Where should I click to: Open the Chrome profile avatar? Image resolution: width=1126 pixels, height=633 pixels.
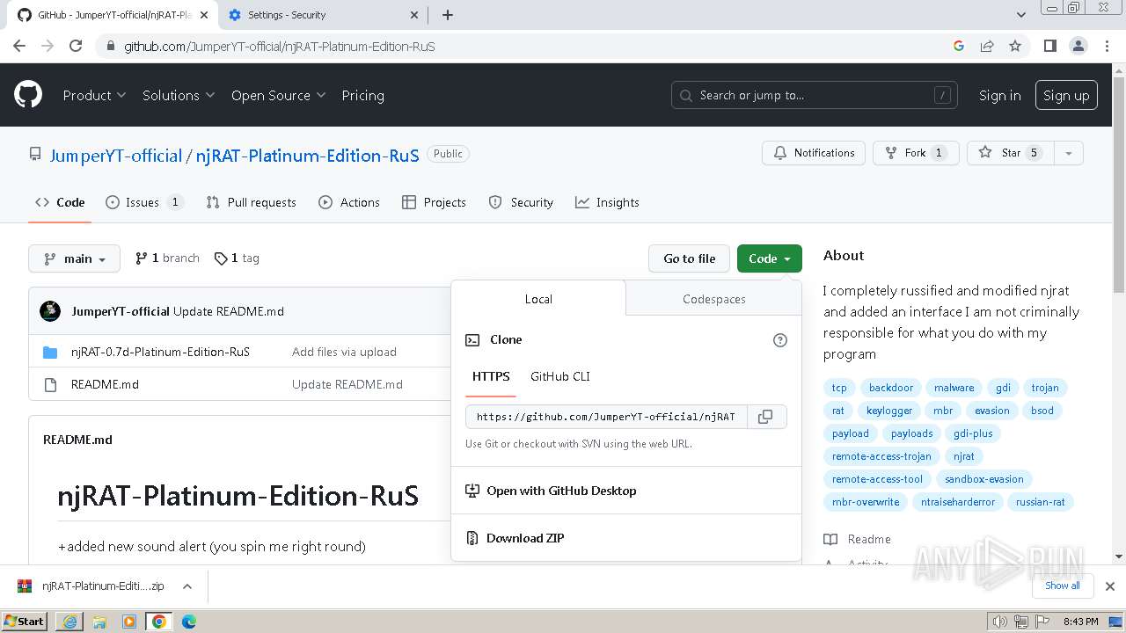pos(1078,46)
